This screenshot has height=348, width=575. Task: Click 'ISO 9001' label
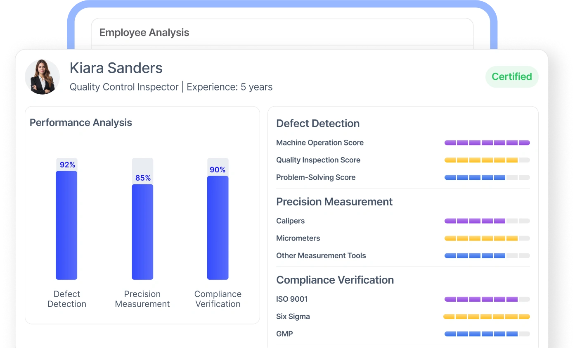pyautogui.click(x=292, y=299)
